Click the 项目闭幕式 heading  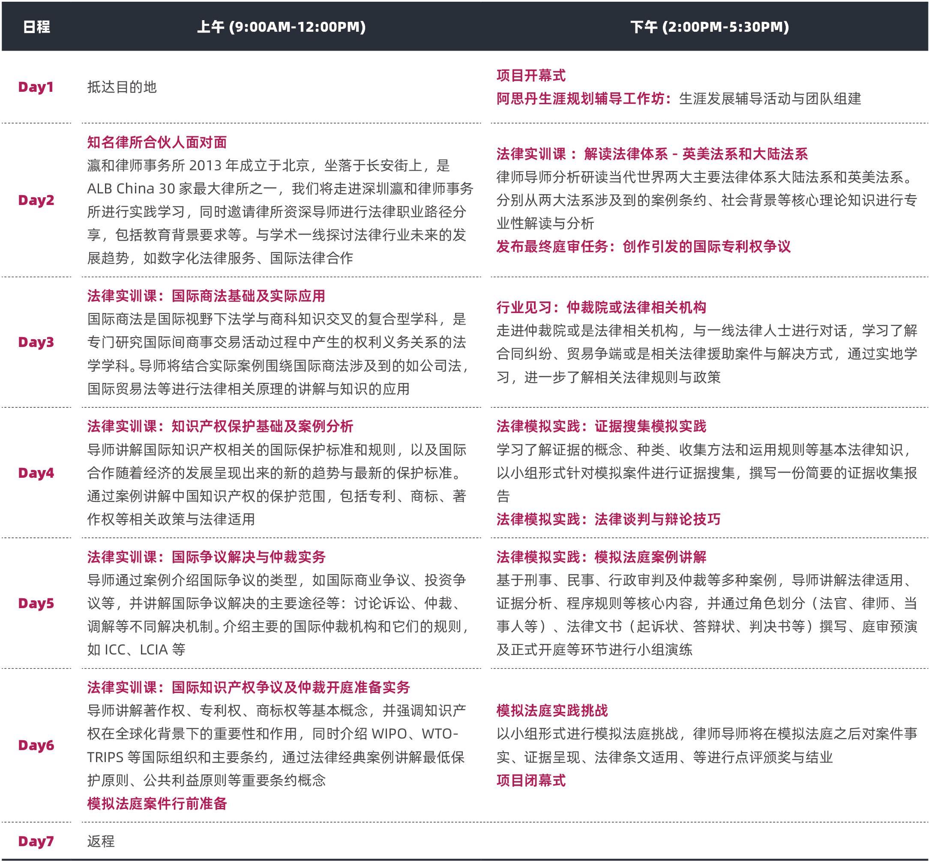point(531,781)
